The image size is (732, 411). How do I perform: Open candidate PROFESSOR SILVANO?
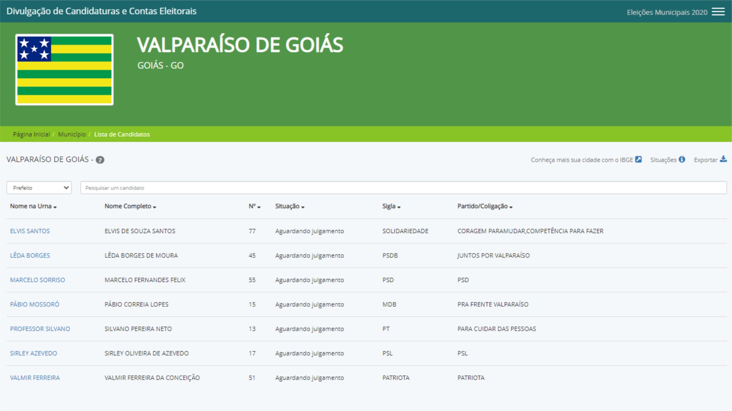click(40, 329)
